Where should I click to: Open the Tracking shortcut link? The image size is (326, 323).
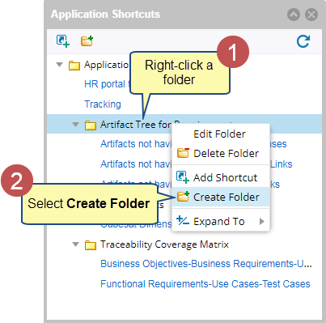(103, 104)
